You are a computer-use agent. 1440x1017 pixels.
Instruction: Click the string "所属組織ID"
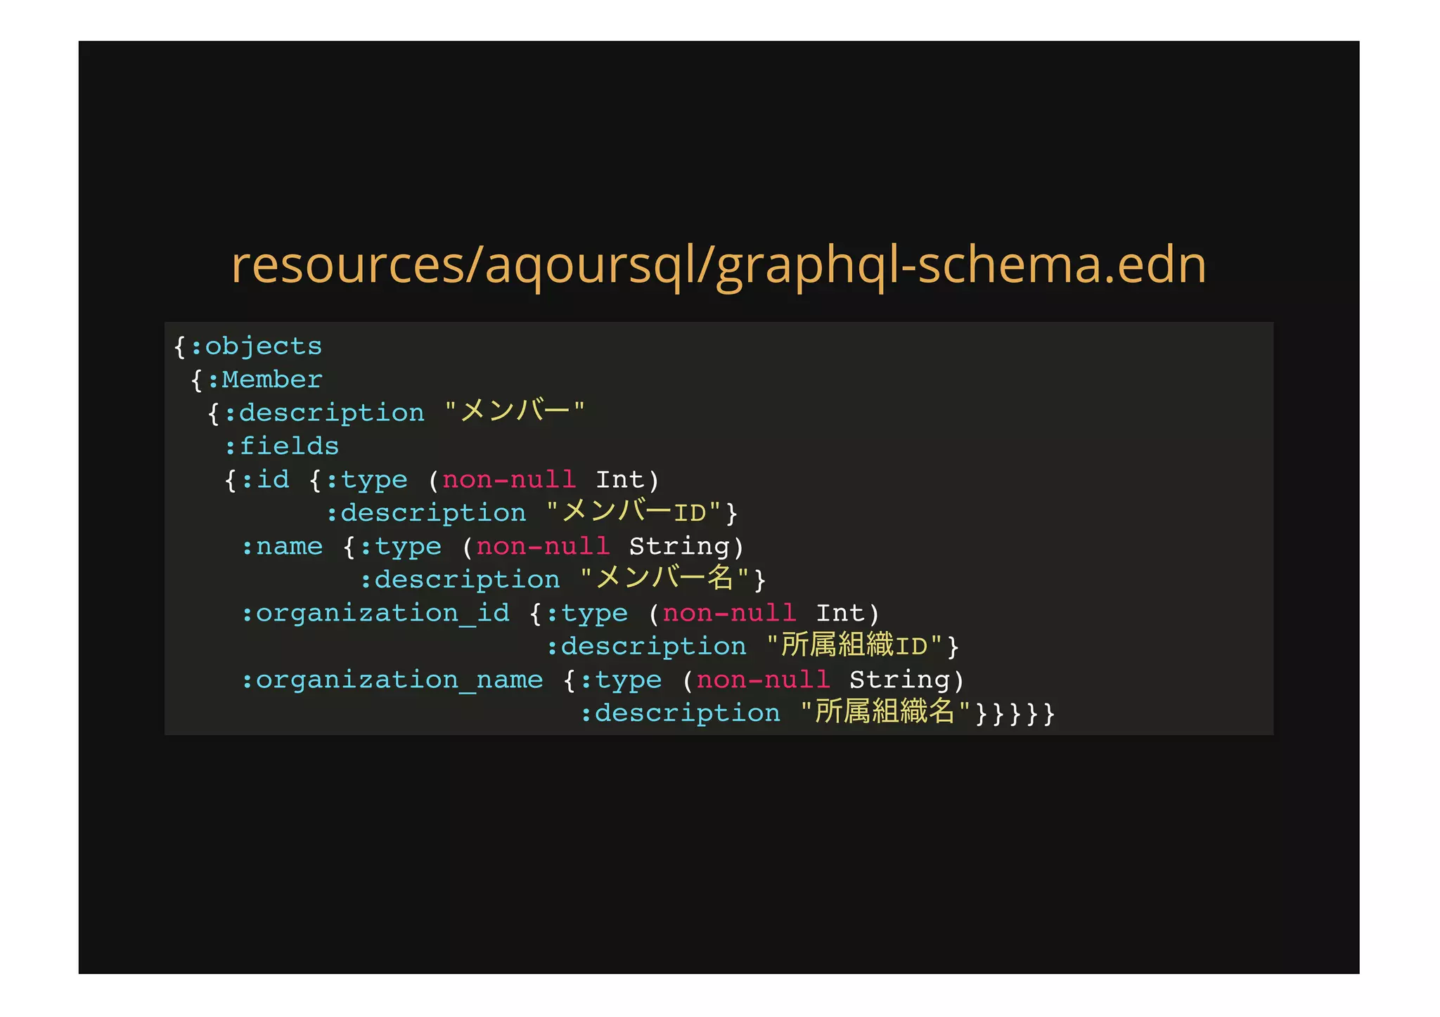pos(854,645)
